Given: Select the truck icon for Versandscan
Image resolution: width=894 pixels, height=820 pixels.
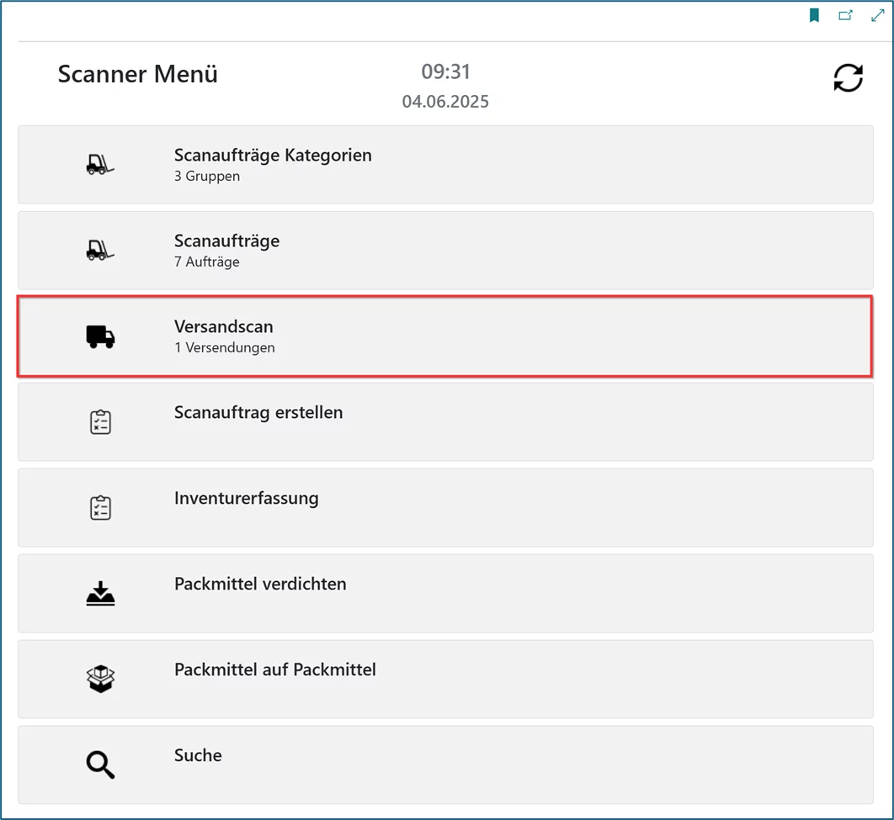Looking at the screenshot, I should coord(100,337).
